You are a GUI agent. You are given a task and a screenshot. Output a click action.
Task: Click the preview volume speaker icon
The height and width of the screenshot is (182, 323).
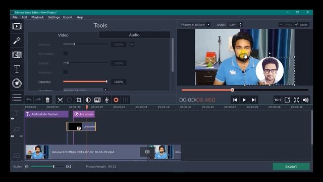[306, 100]
